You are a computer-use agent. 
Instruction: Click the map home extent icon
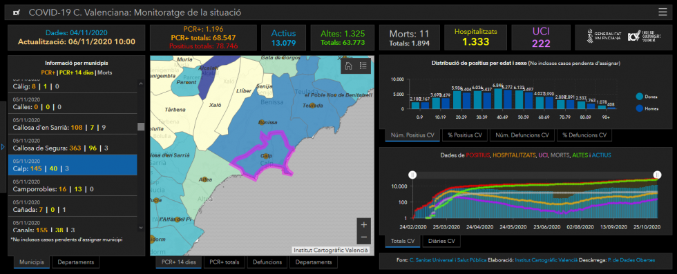click(x=349, y=66)
